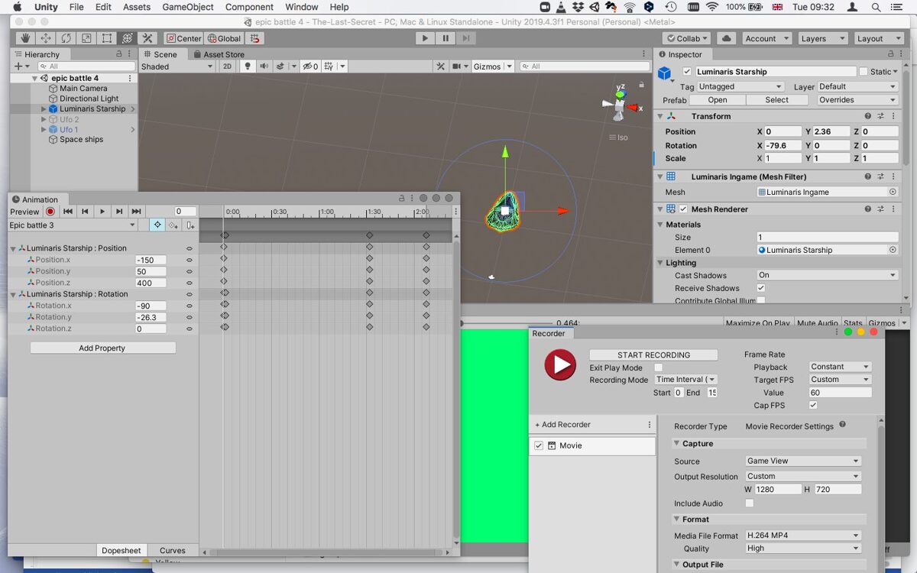This screenshot has height=573, width=917.
Task: Toggle scene audio speaker icon
Action: pyautogui.click(x=264, y=66)
